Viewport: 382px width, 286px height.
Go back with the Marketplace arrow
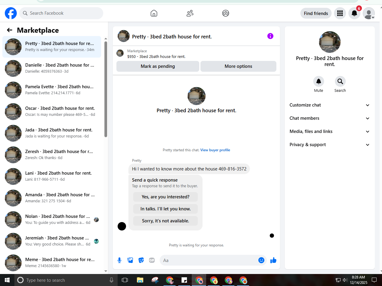point(10,30)
